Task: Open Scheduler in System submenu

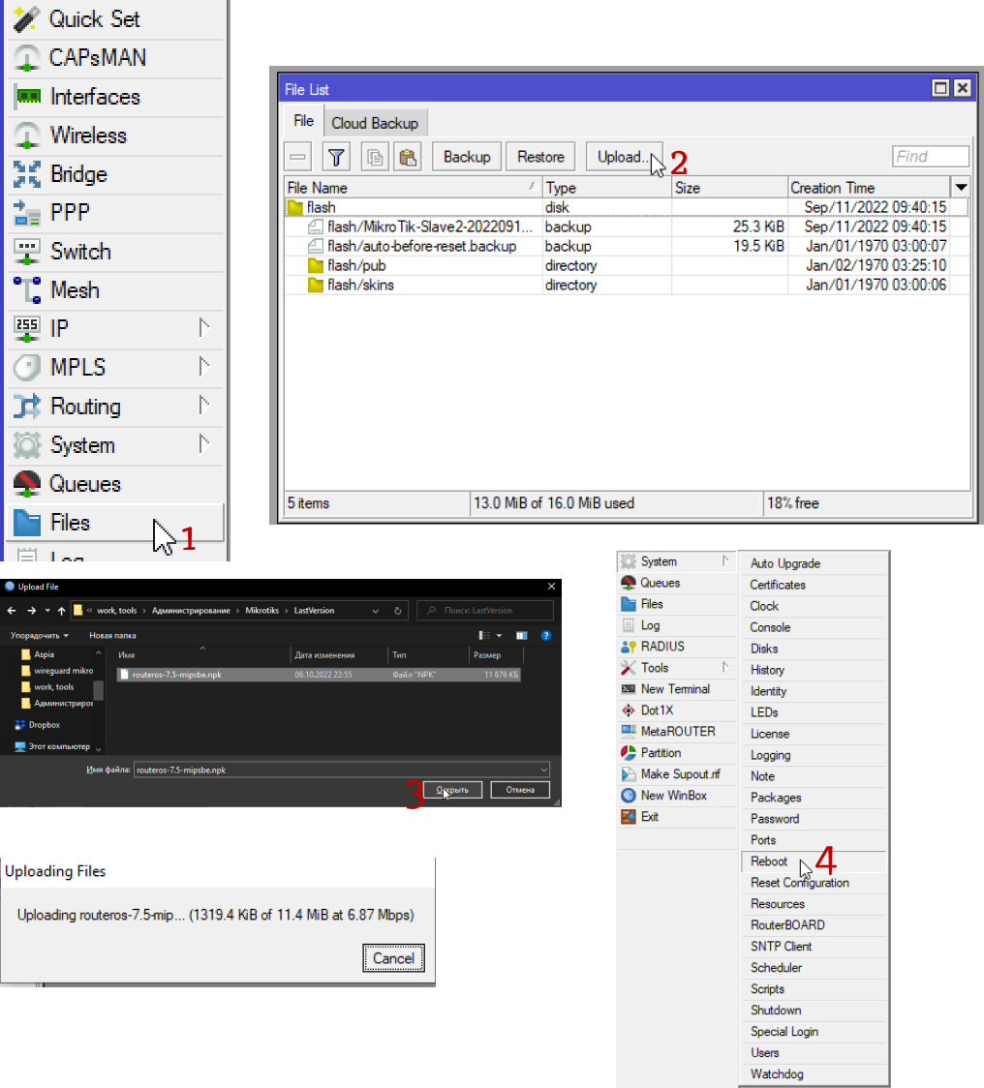Action: 814,967
